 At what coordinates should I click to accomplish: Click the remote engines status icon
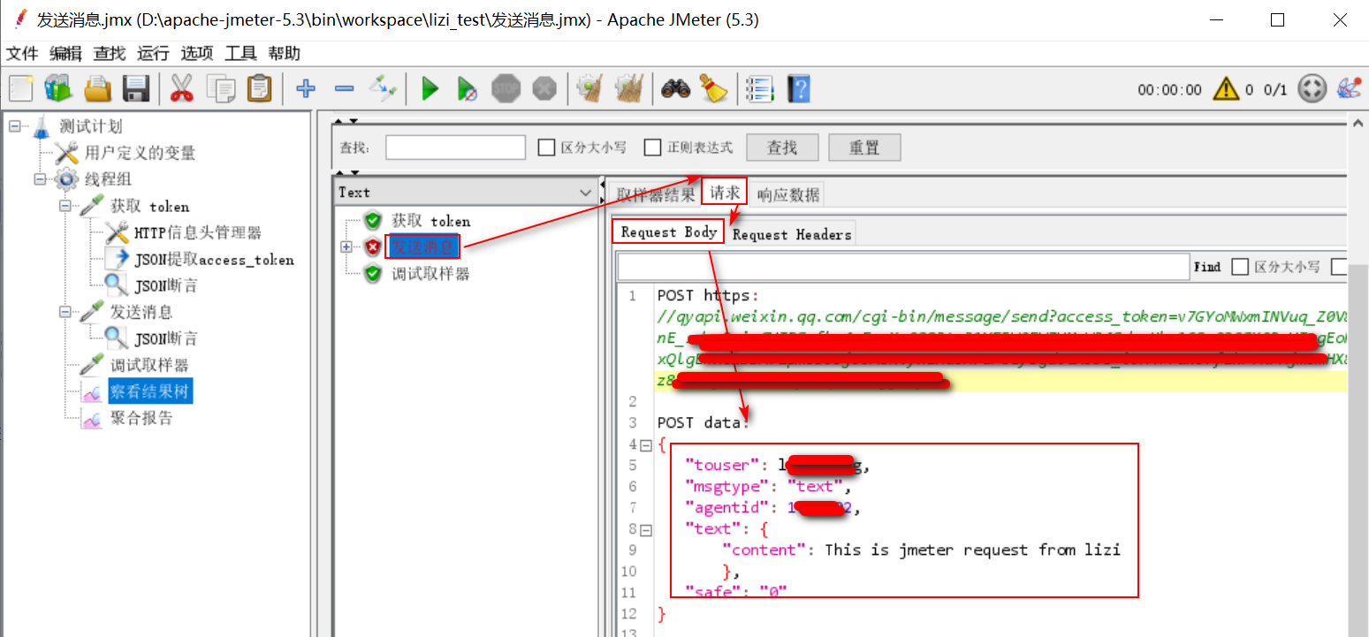pyautogui.click(x=1312, y=88)
